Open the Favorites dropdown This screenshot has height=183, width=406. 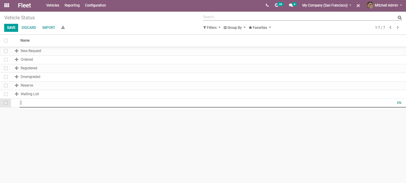260,28
